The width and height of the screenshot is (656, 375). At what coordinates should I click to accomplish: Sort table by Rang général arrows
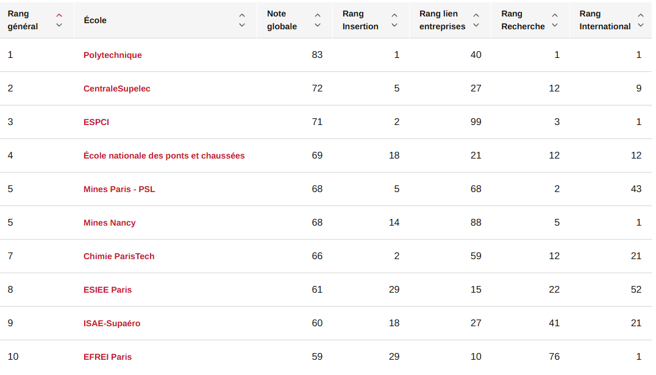coord(59,20)
